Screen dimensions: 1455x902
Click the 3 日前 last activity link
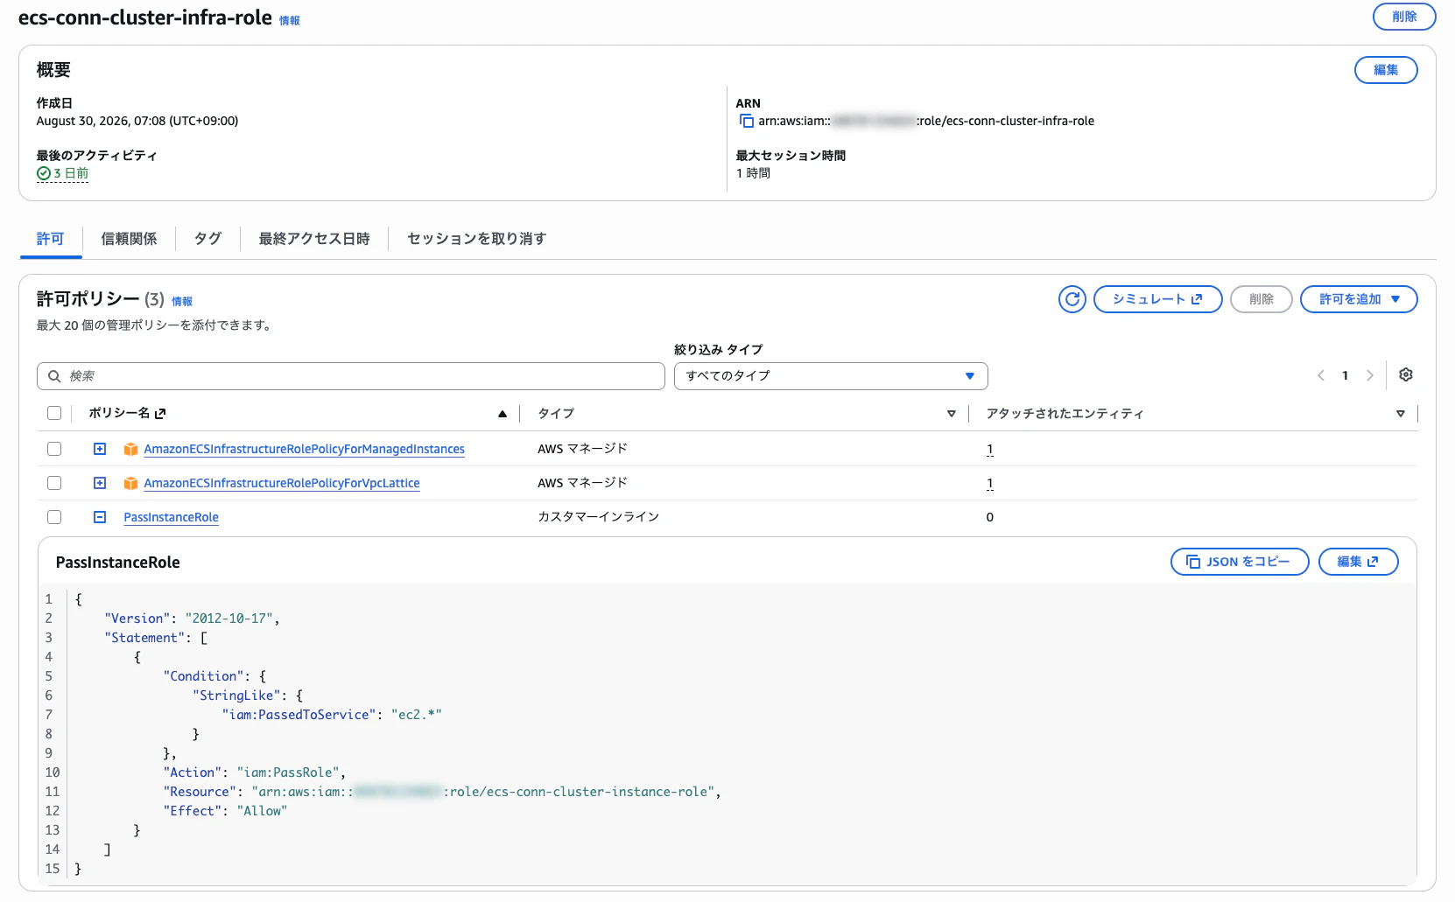tap(71, 174)
